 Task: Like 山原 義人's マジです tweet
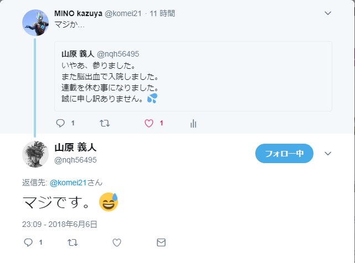116,242
